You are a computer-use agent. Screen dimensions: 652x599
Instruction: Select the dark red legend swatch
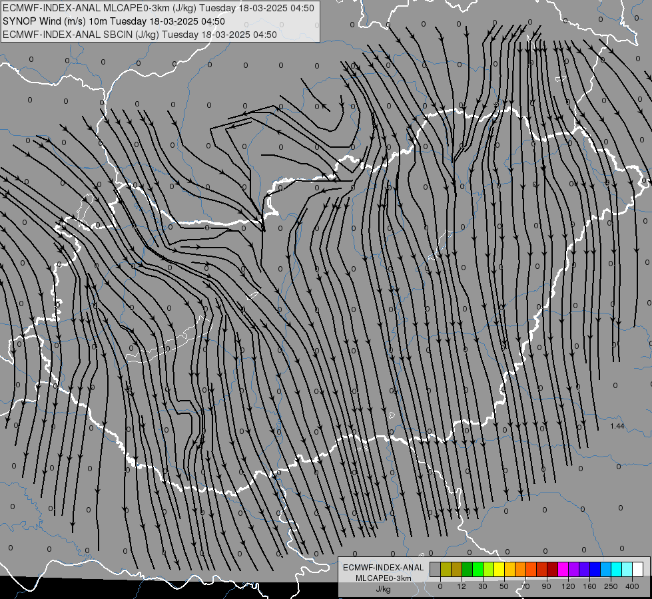[x=553, y=569]
